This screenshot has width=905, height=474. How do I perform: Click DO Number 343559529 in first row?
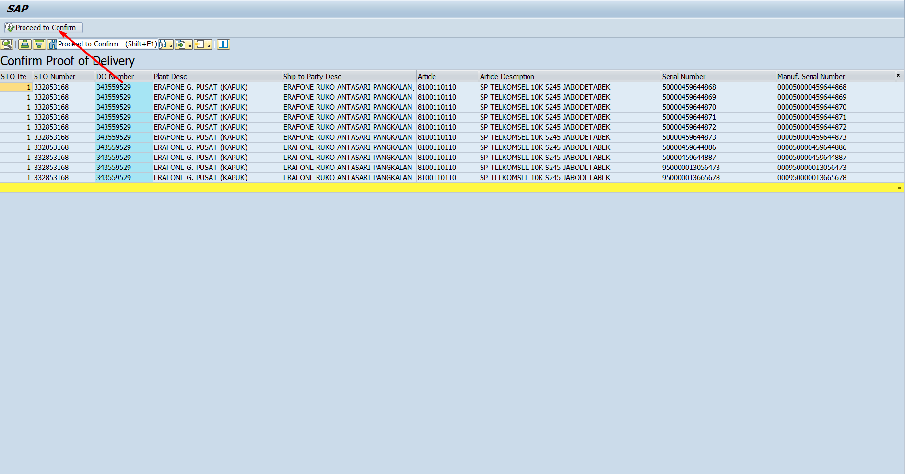point(114,87)
